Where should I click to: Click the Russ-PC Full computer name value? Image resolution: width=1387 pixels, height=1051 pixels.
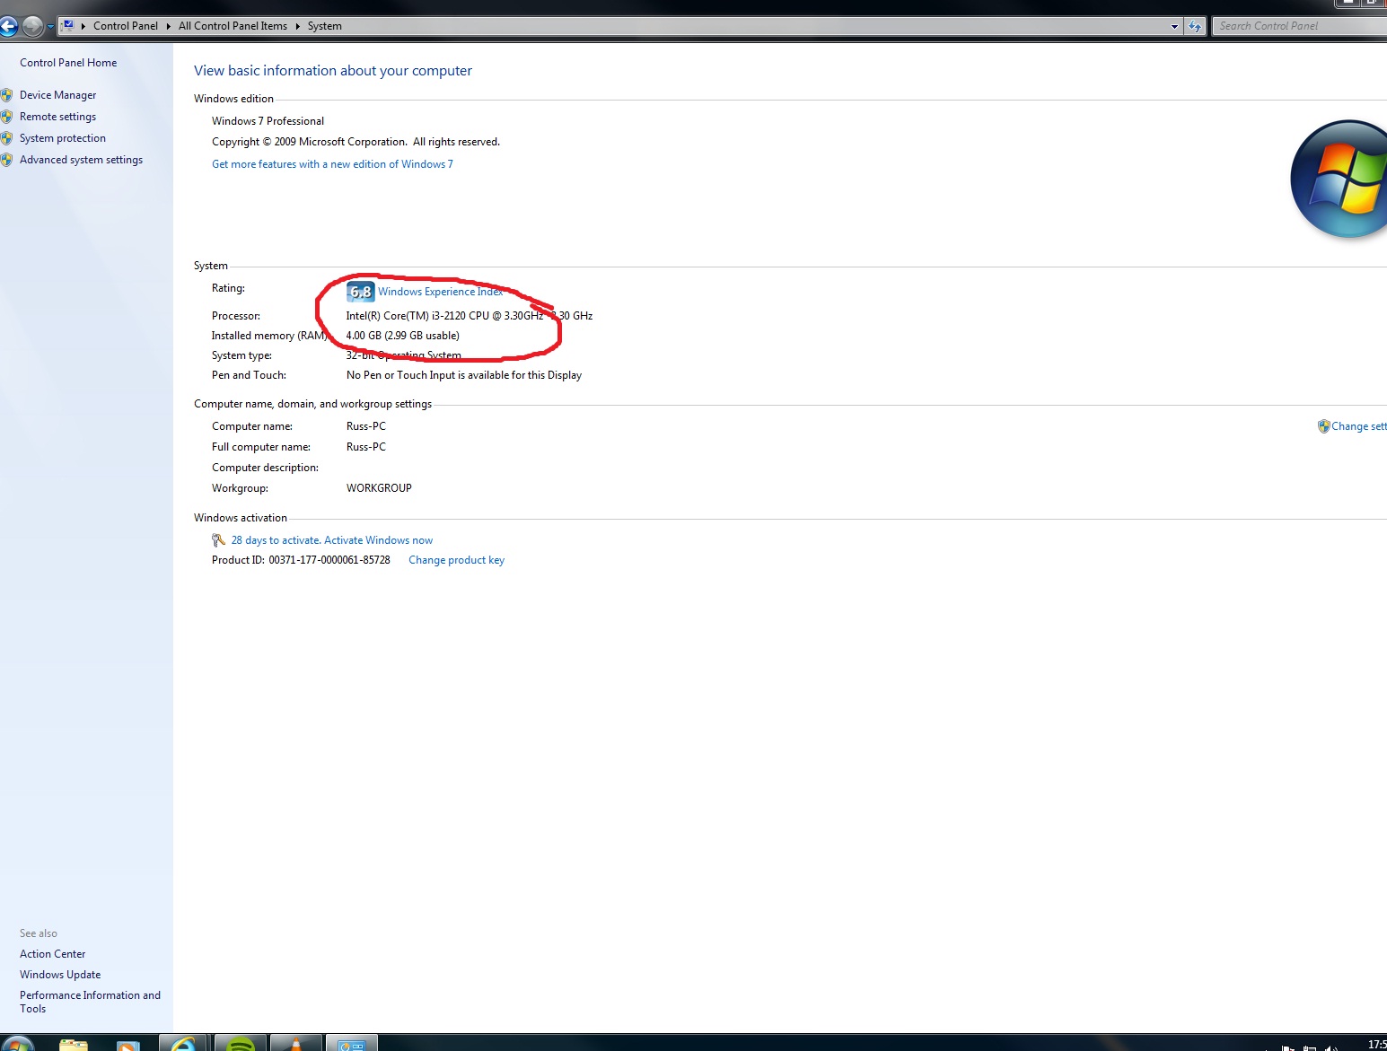pyautogui.click(x=366, y=447)
